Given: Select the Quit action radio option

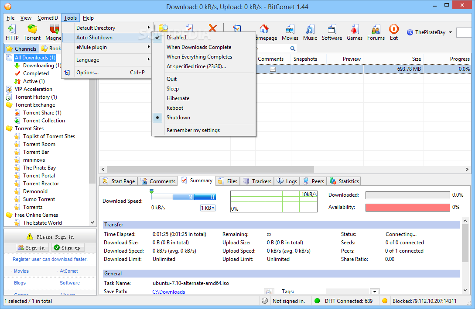Looking at the screenshot, I should tap(204, 79).
